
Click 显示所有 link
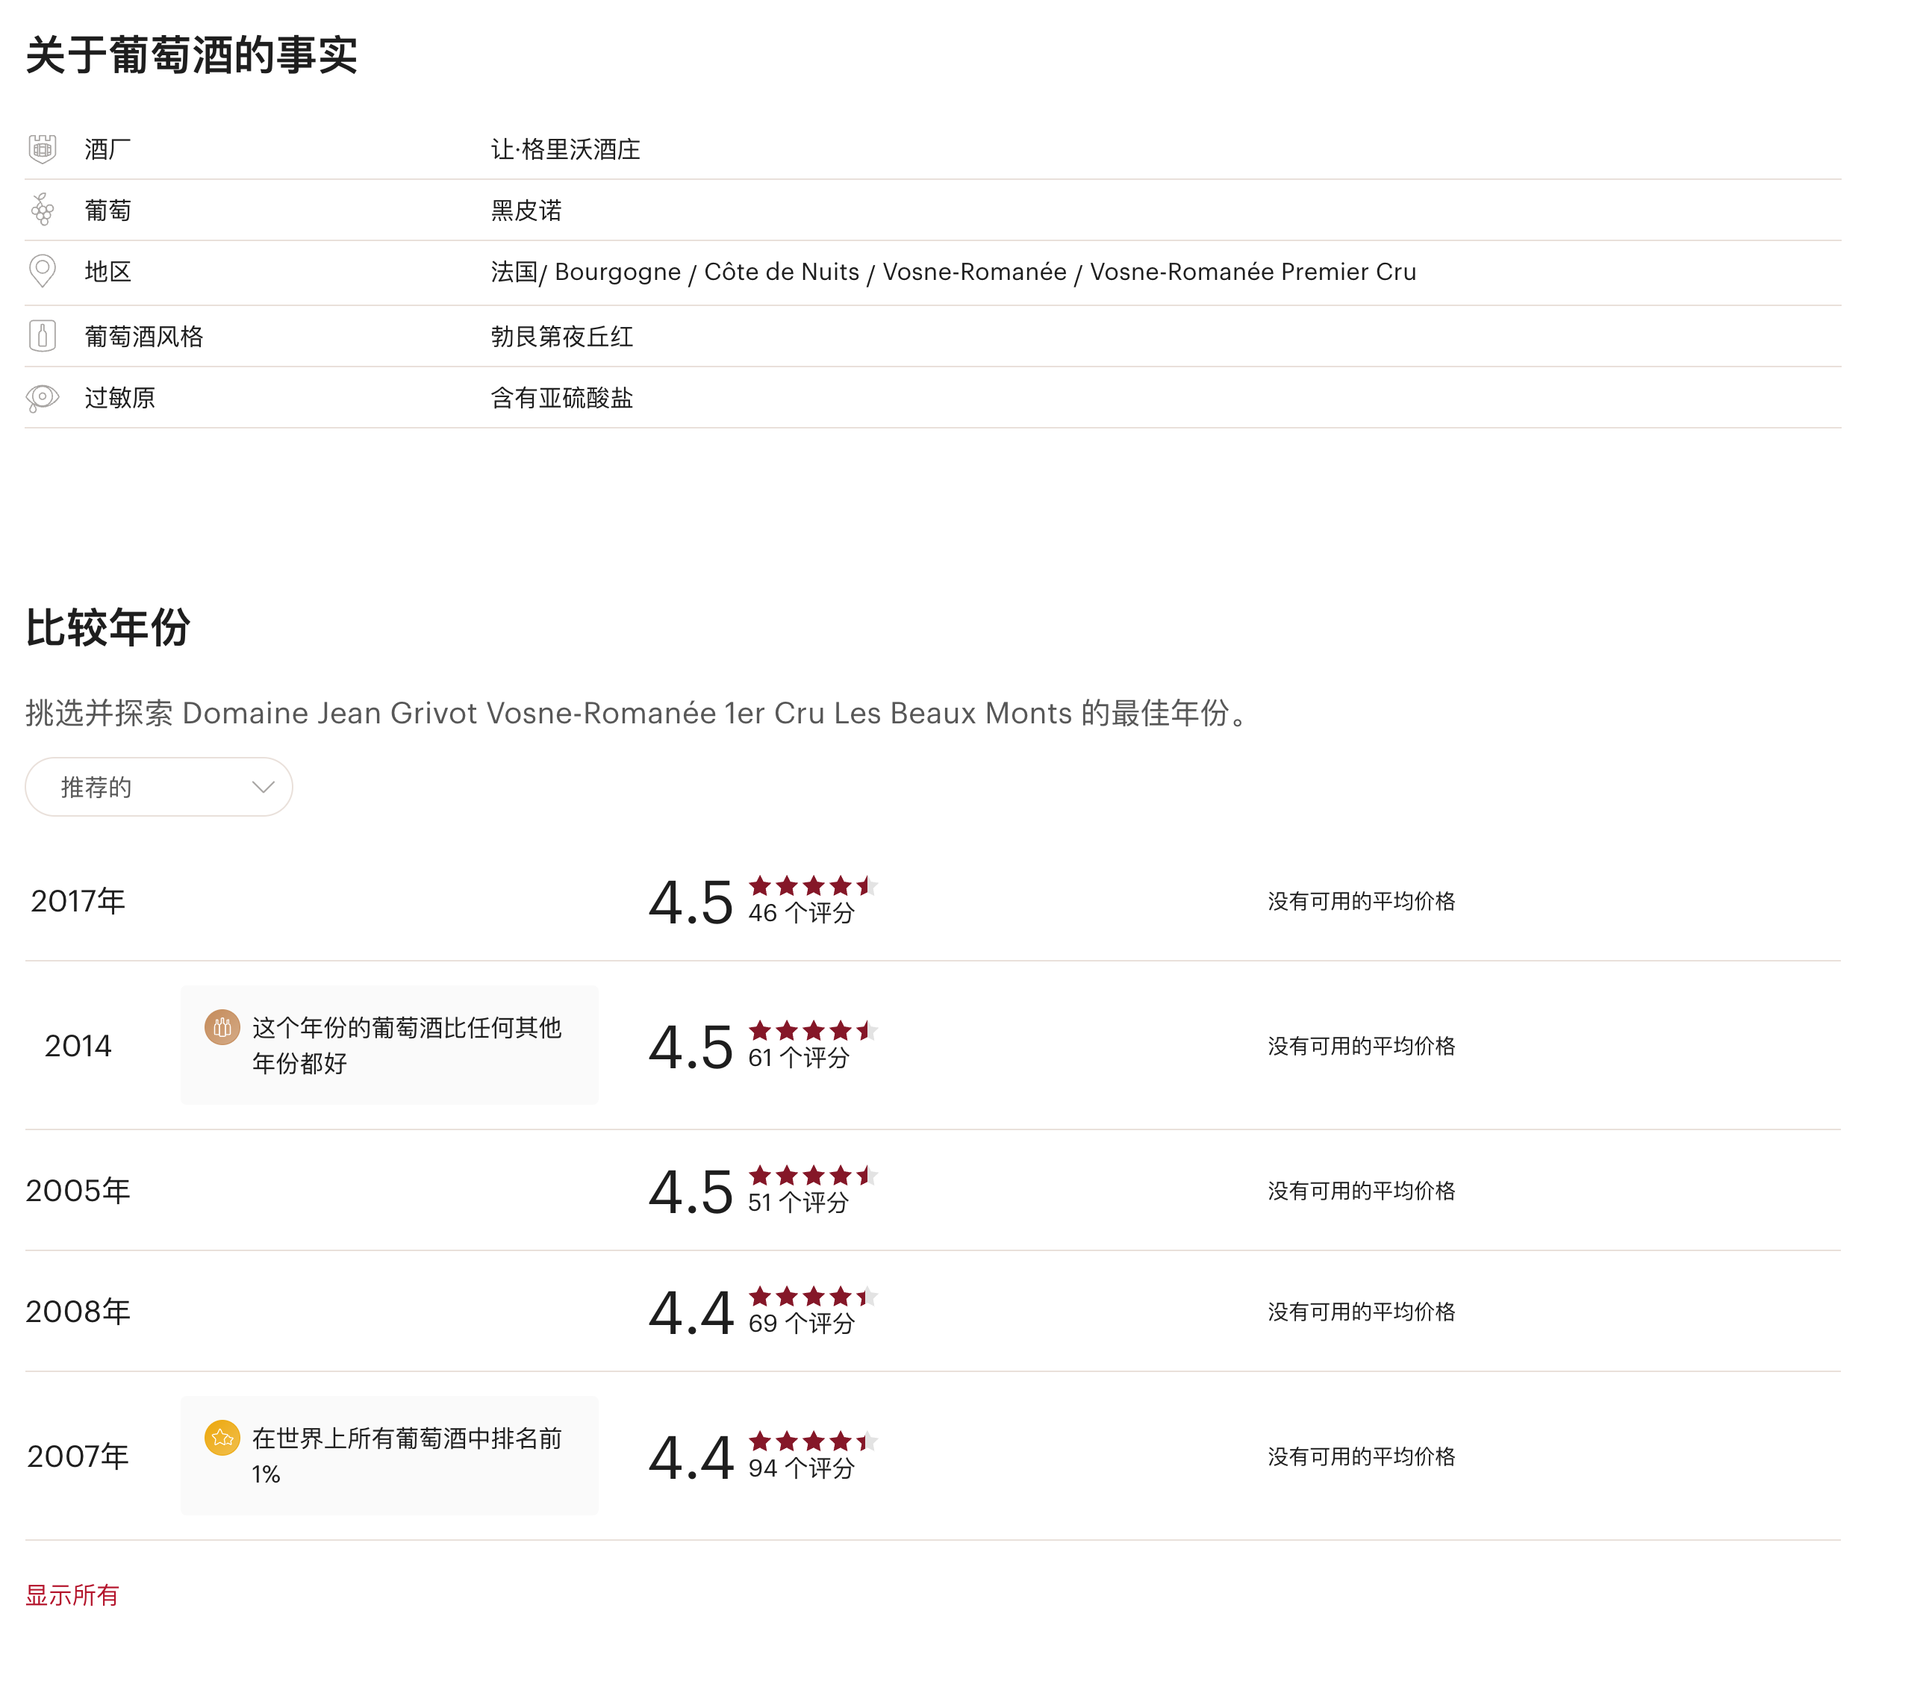(x=72, y=1595)
